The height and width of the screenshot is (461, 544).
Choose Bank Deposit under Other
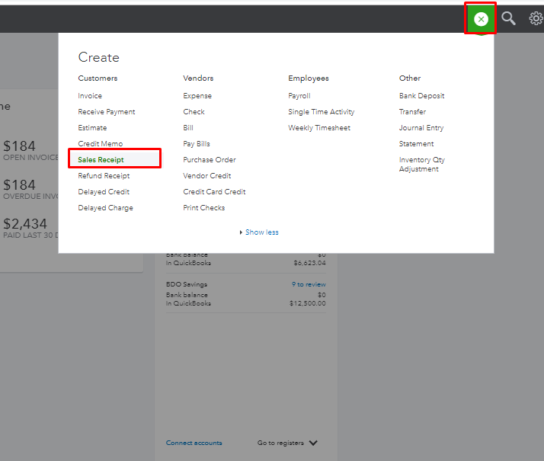[x=421, y=96]
